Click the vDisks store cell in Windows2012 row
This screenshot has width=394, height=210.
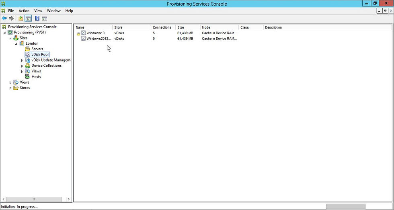tap(119, 39)
